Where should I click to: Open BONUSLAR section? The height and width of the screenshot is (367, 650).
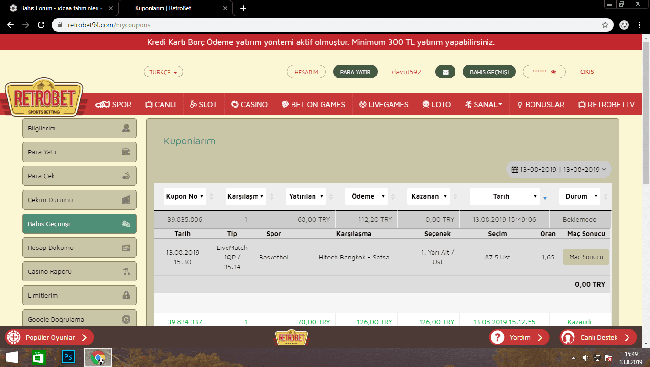pyautogui.click(x=540, y=104)
